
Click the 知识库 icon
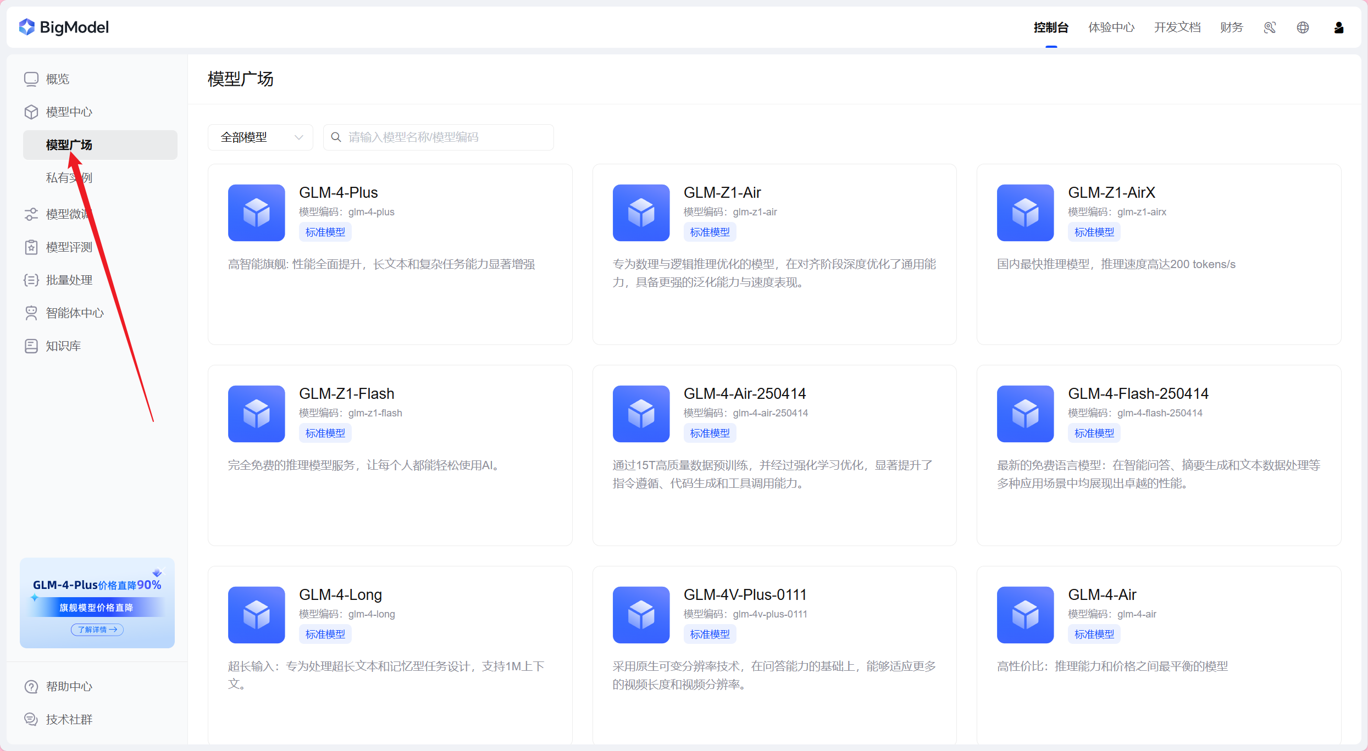(31, 346)
